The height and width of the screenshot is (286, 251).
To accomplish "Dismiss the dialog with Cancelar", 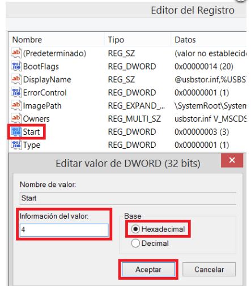I will pyautogui.click(x=209, y=270).
